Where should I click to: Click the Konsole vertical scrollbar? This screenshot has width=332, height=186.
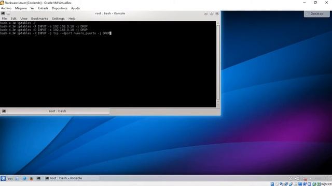pyautogui.click(x=218, y=63)
